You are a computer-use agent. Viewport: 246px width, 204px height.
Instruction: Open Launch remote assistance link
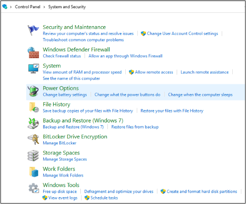point(205,72)
